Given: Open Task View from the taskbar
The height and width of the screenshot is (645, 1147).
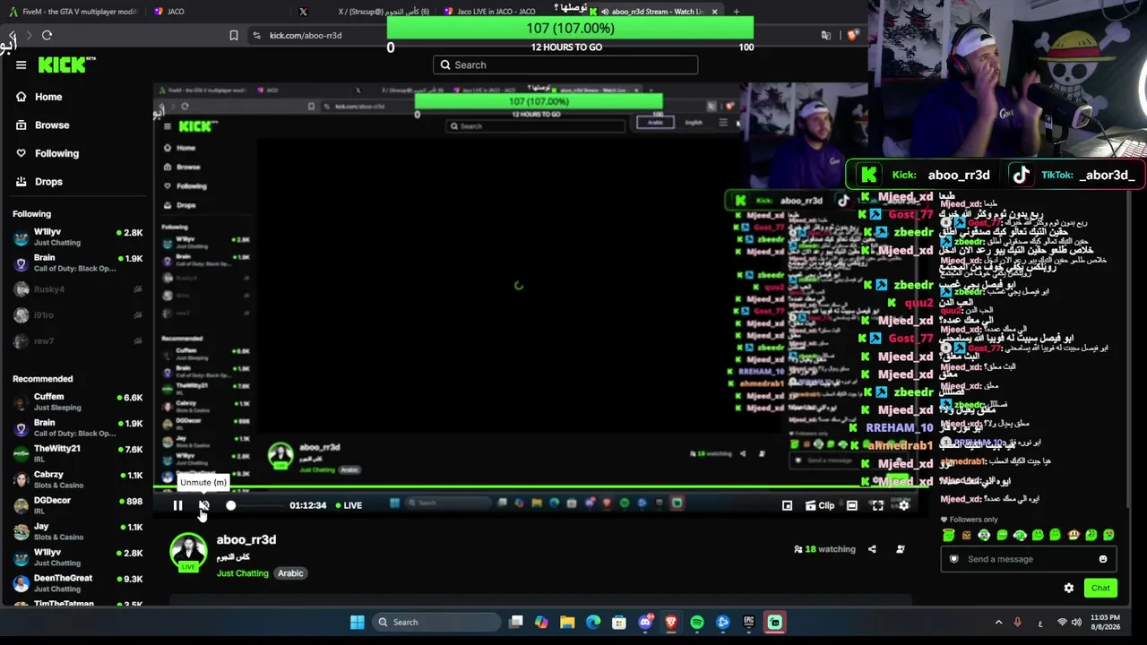Looking at the screenshot, I should tap(516, 623).
